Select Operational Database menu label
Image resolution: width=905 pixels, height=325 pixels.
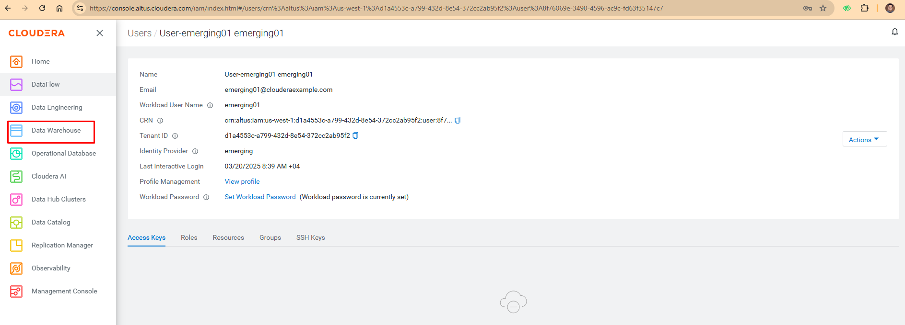pyautogui.click(x=64, y=153)
